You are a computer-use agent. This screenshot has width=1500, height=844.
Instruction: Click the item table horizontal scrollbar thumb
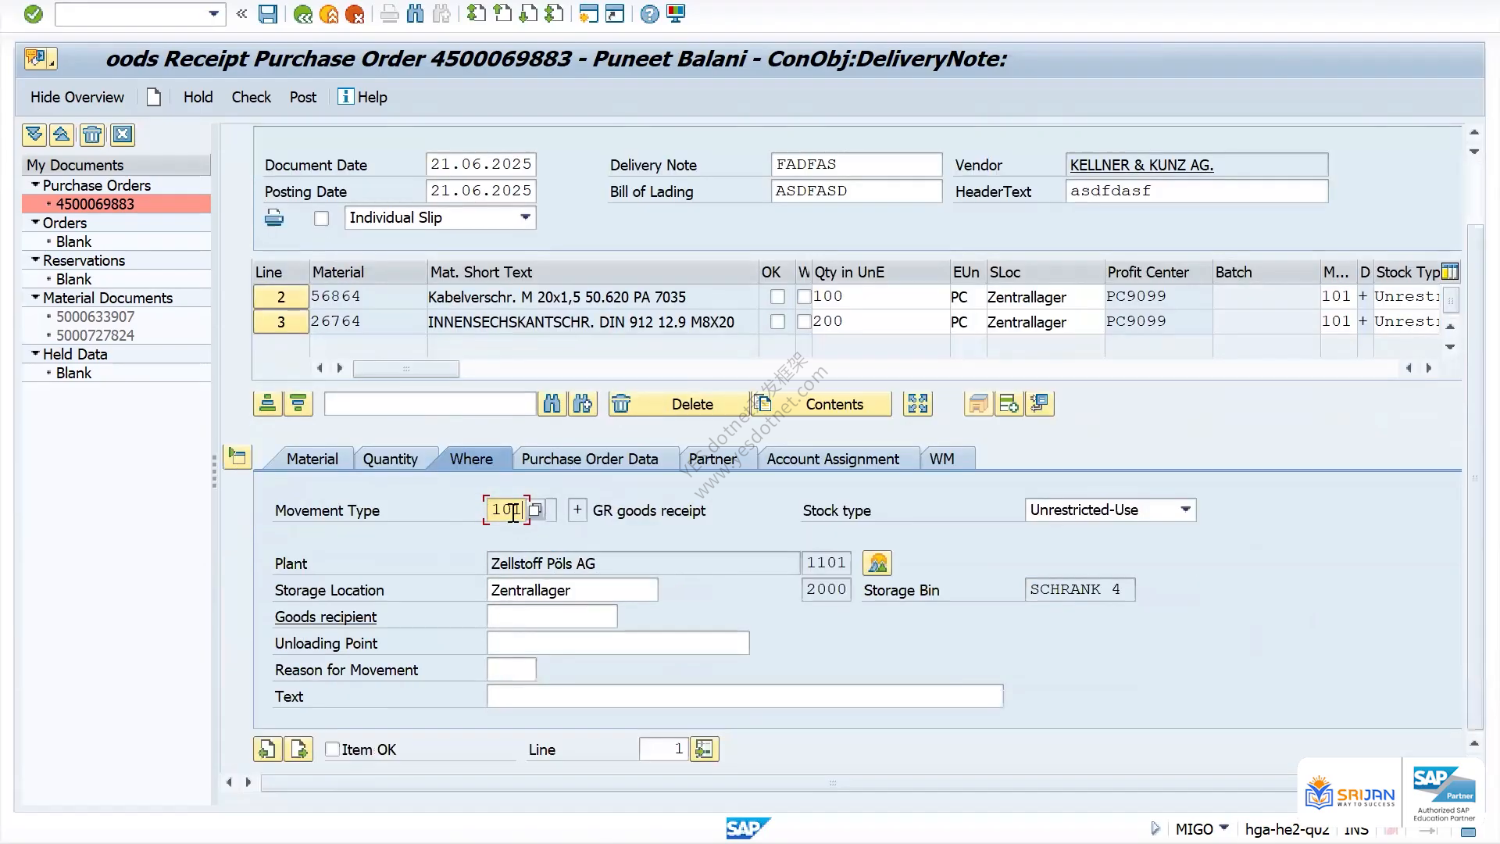406,368
